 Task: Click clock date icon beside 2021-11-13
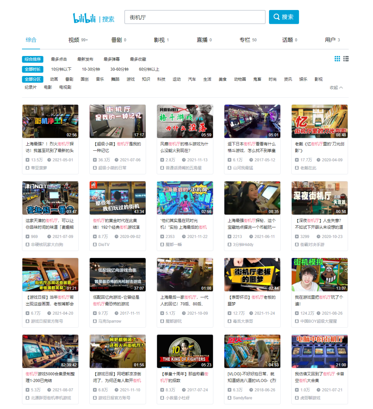point(184,160)
